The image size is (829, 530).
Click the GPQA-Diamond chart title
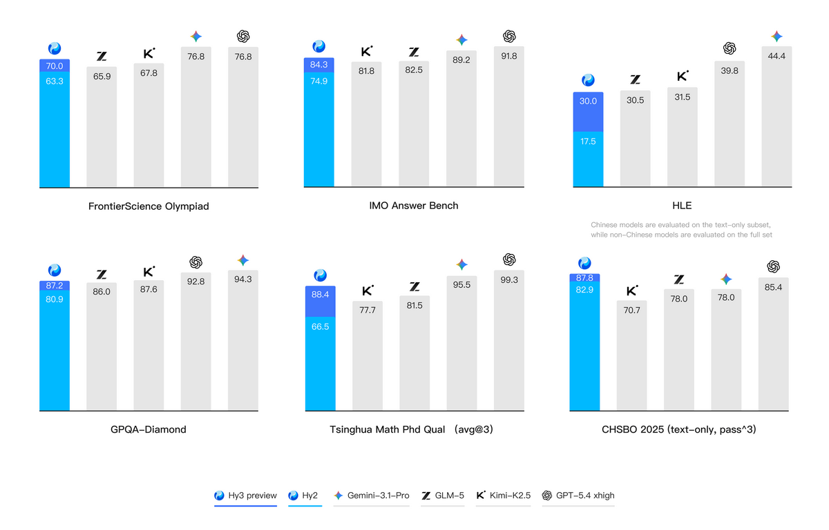(x=149, y=429)
